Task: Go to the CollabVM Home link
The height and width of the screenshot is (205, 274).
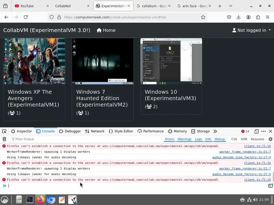Action: 106,30
